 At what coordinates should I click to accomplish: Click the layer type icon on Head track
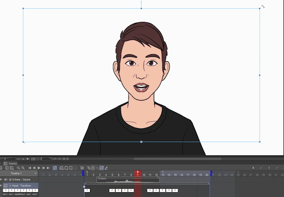(x=6, y=186)
